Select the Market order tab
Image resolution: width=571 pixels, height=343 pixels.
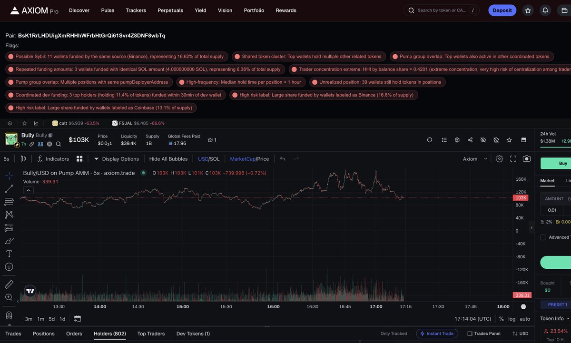(x=547, y=181)
